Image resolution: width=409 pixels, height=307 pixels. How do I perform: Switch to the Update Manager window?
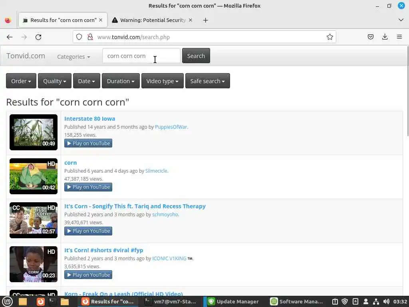point(233,302)
